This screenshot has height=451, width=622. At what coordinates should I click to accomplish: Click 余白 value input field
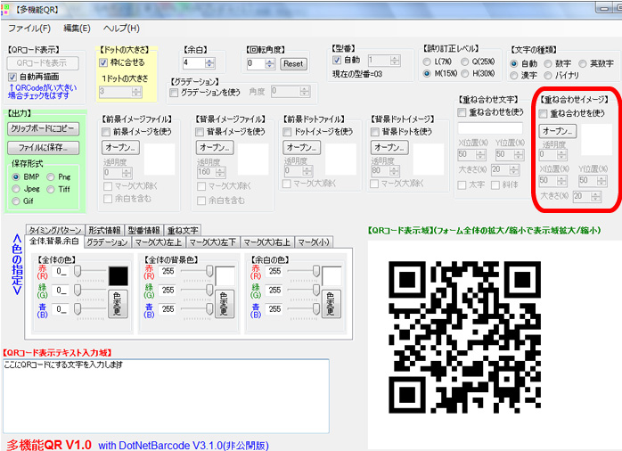pos(194,63)
